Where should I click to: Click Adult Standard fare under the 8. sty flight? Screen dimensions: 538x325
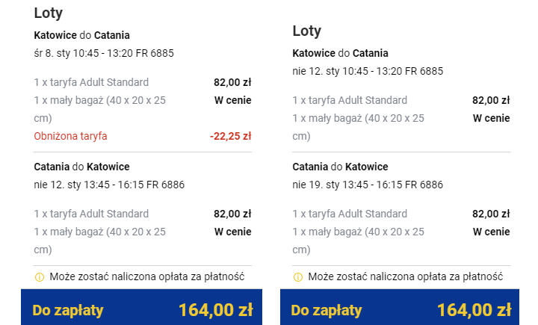pyautogui.click(x=91, y=82)
